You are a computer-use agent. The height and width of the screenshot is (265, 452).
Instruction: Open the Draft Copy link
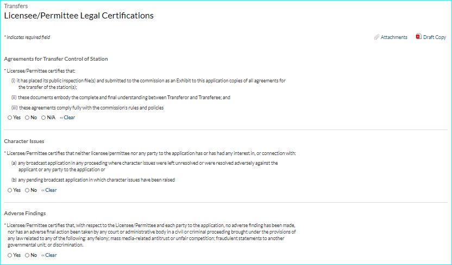435,37
